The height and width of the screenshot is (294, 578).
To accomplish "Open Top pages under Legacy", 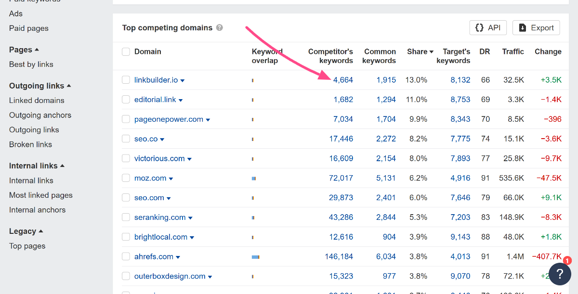I will [27, 246].
